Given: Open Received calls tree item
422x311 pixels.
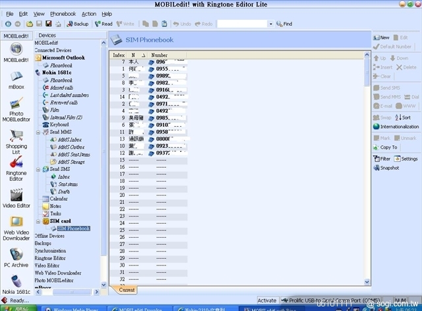Looking at the screenshot, I should 64,102.
